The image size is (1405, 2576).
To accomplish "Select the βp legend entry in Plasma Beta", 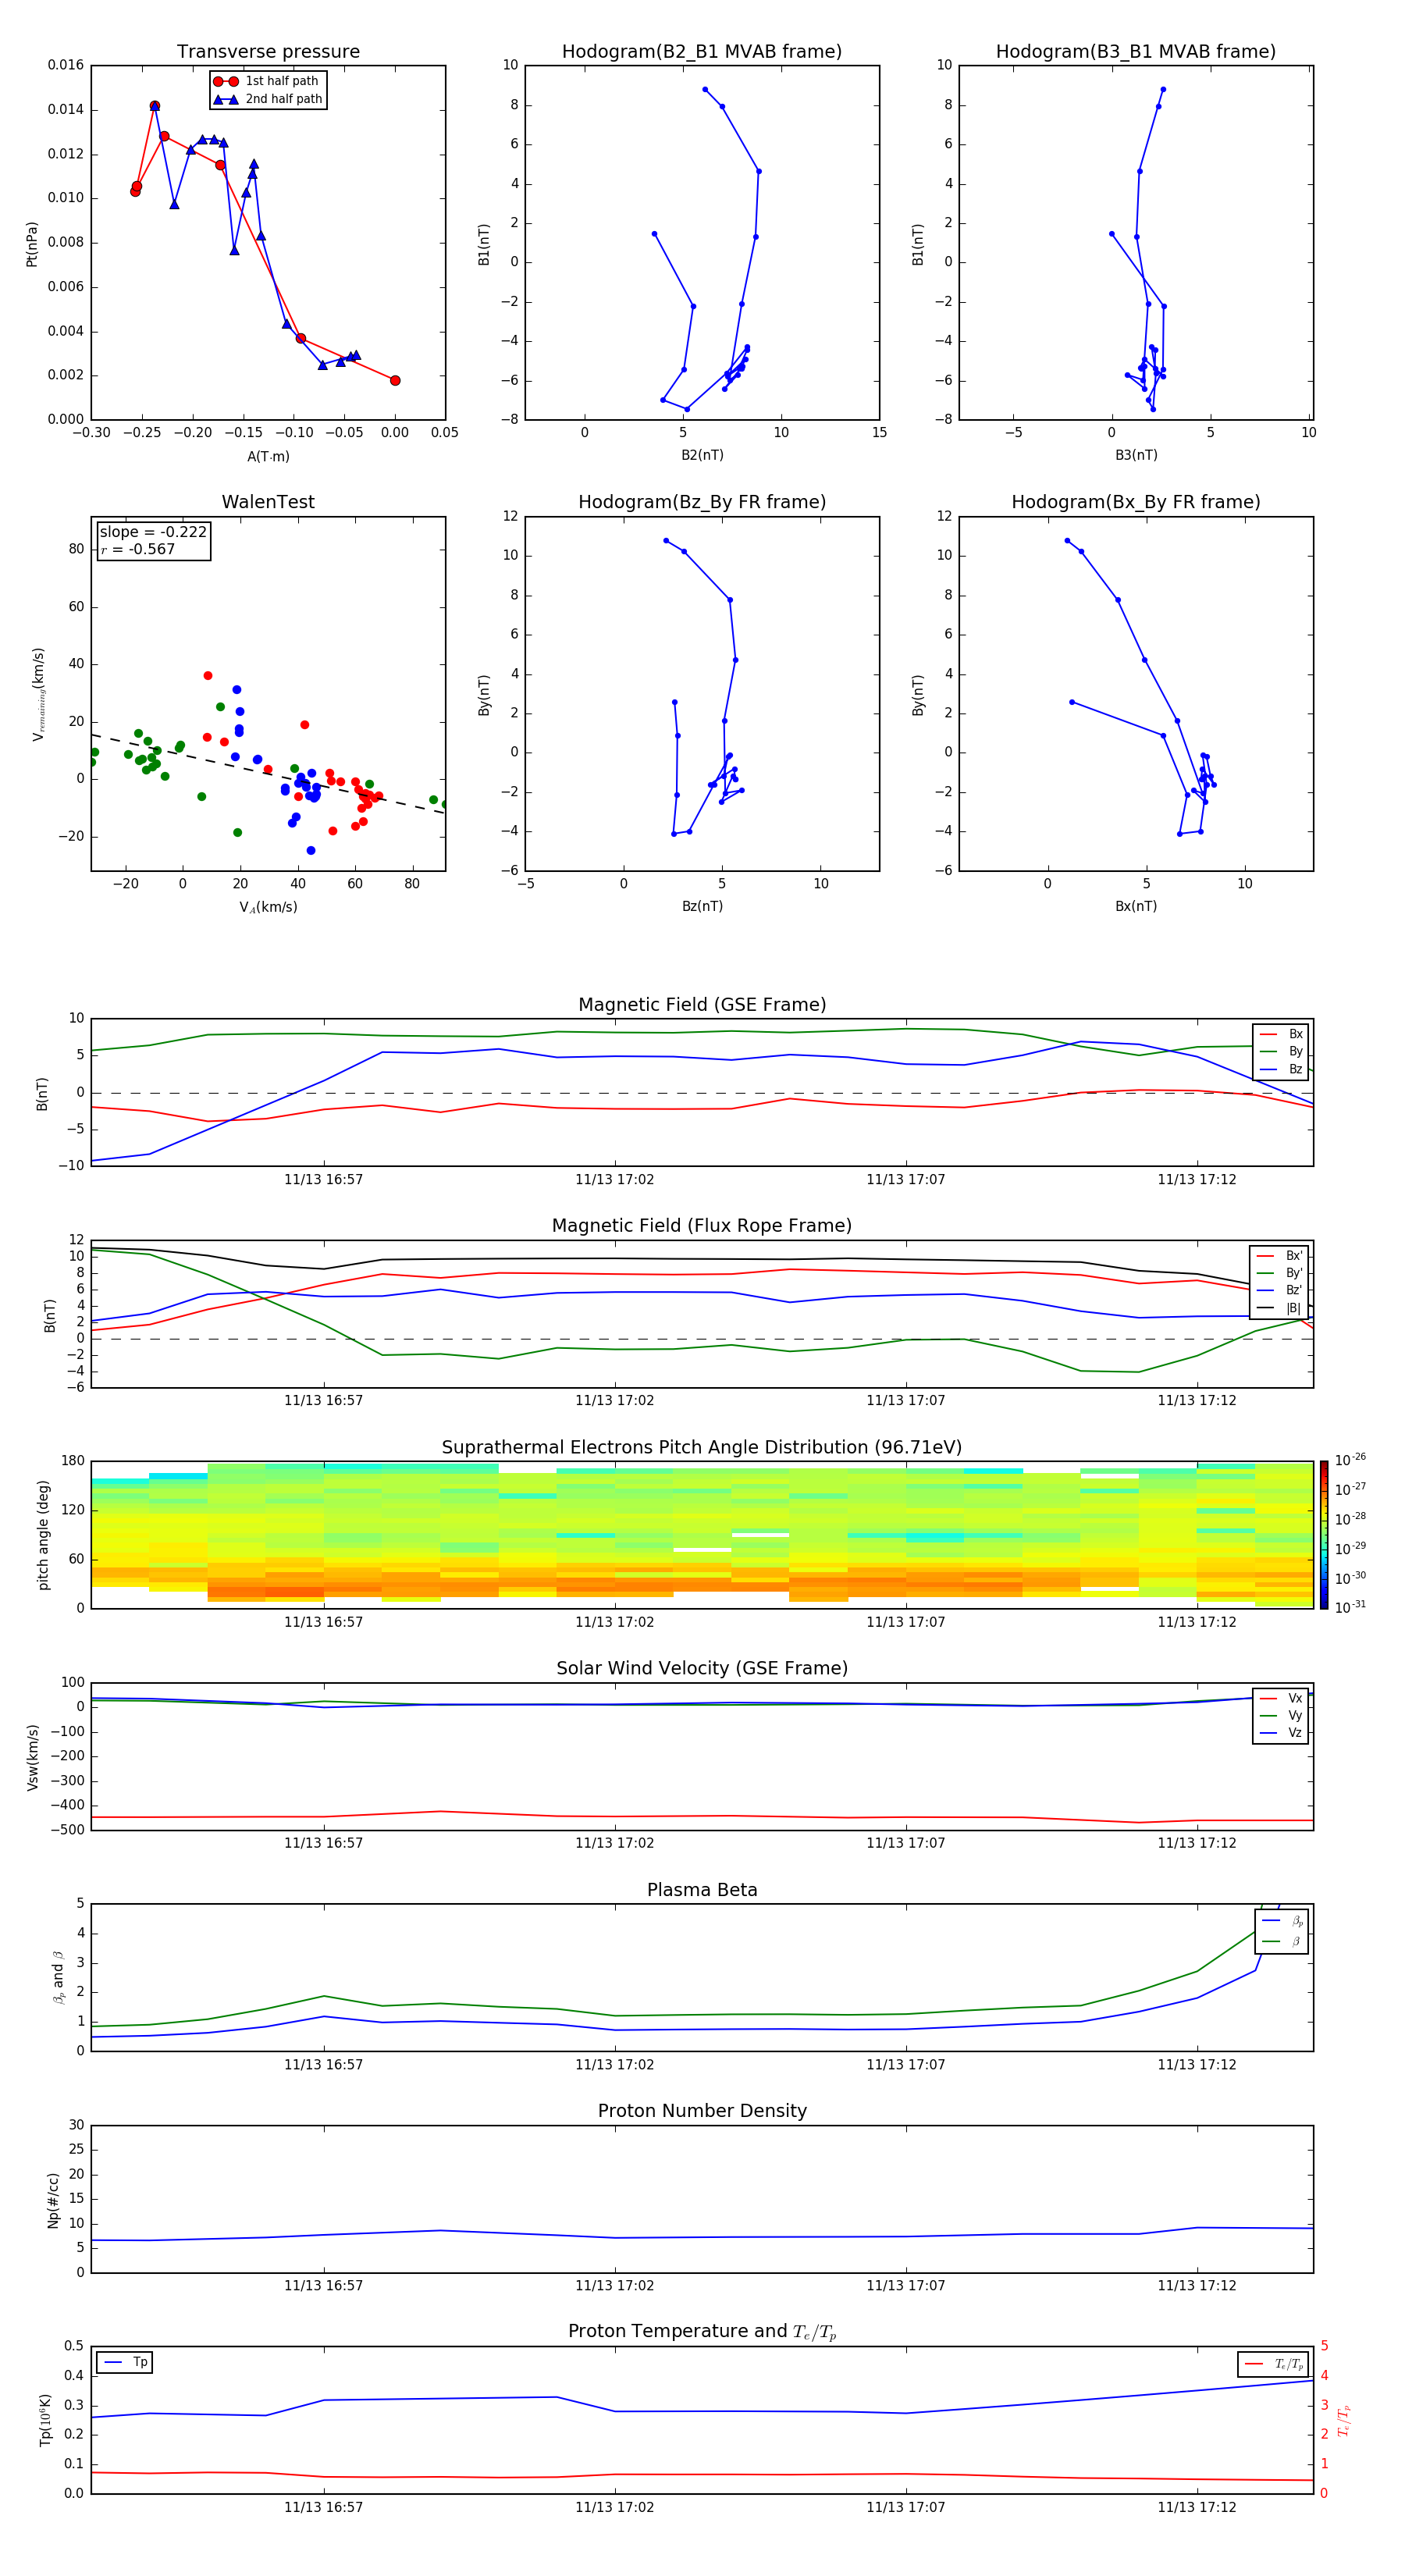I will tap(1282, 1921).
